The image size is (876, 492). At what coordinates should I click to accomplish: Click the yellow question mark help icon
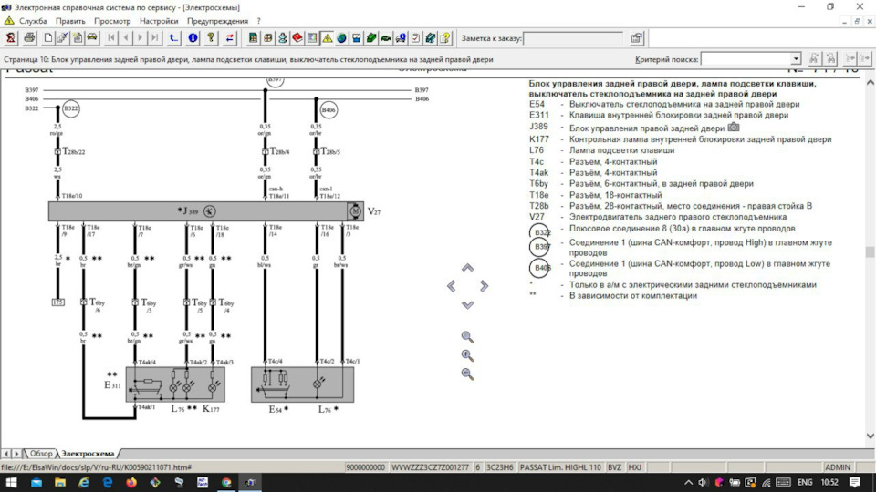(x=211, y=38)
